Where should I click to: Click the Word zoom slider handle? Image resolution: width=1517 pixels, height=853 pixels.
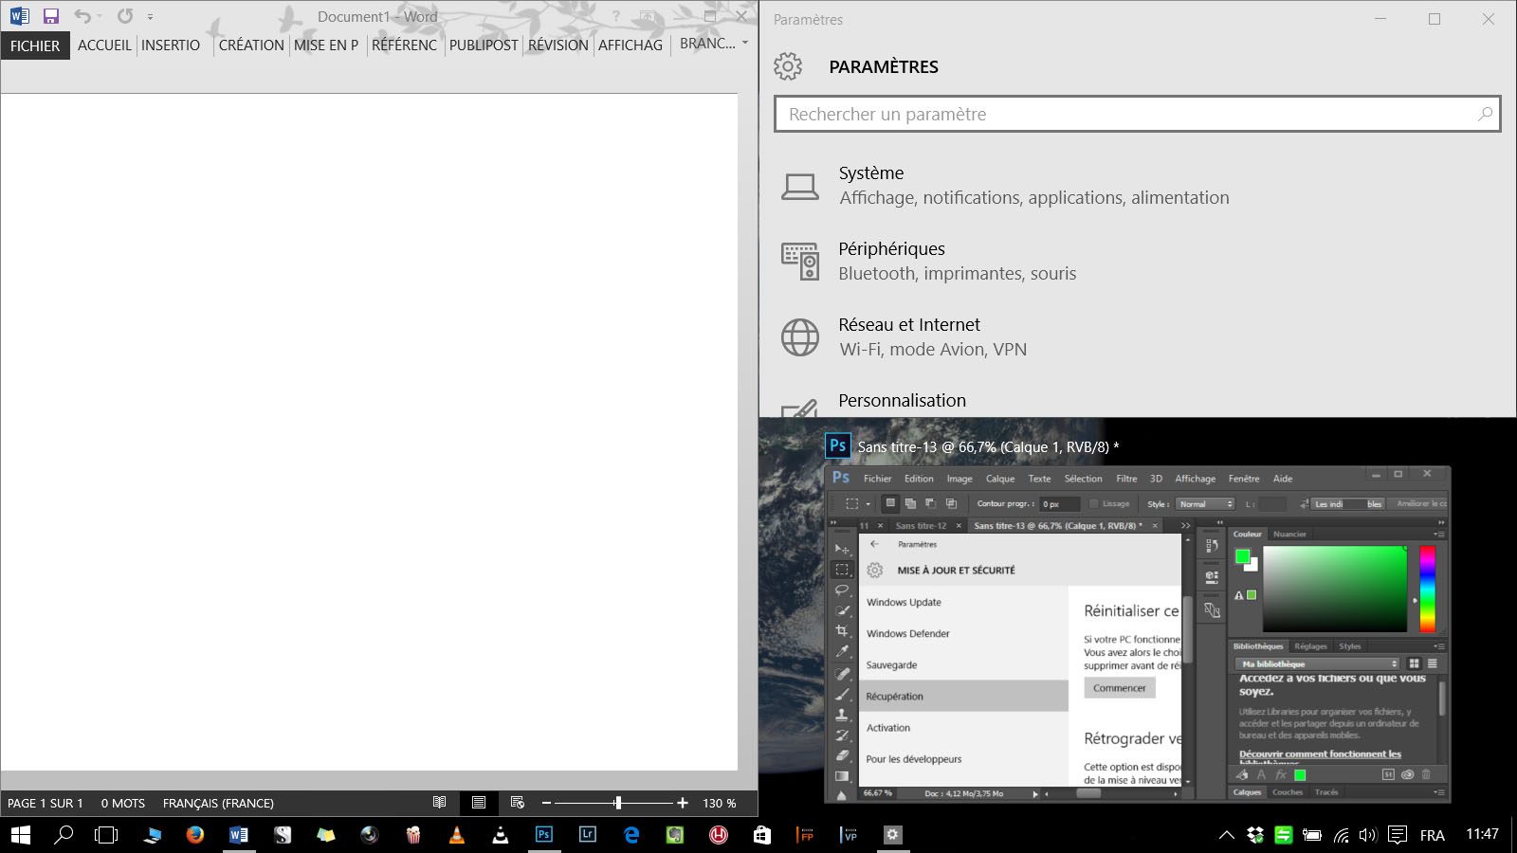click(x=618, y=803)
